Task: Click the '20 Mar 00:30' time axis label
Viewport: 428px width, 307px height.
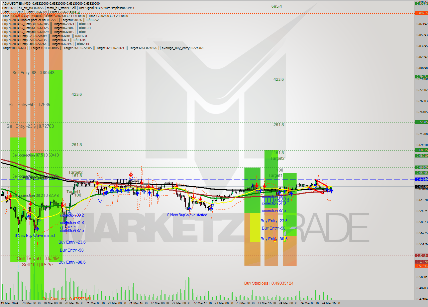Action: click(x=31, y=303)
